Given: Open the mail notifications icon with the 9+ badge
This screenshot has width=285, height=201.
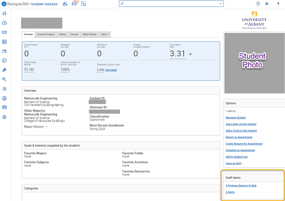Looking at the screenshot, I should [74, 3].
